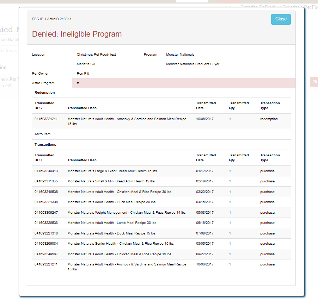Click transaction date 08/05/2017
The width and height of the screenshot is (318, 301).
coord(205,244)
